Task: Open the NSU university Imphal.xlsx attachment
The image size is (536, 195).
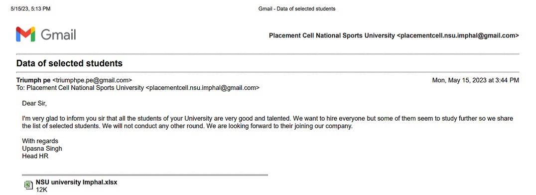Action: (x=76, y=183)
